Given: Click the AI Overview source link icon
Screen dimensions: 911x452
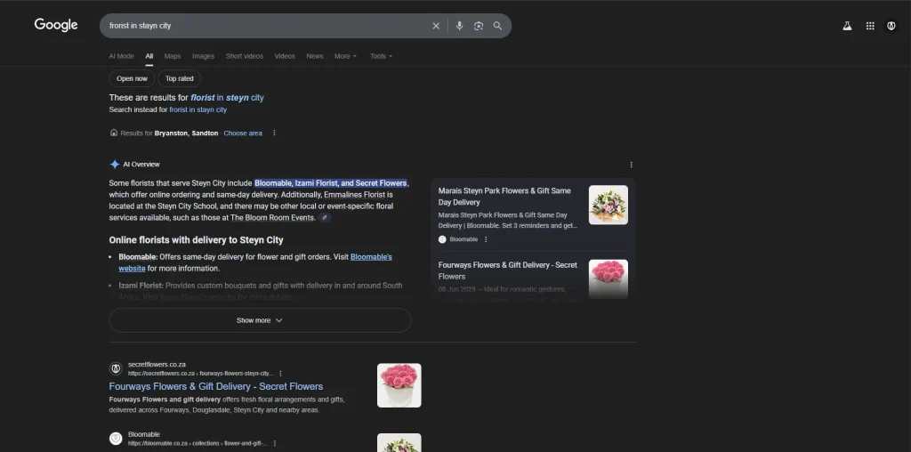Looking at the screenshot, I should click(x=325, y=217).
